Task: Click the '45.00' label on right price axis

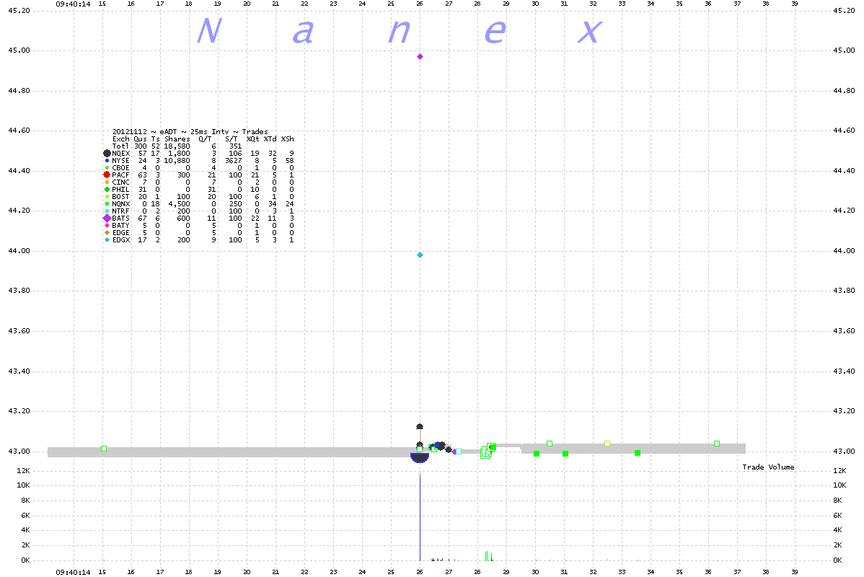Action: pos(844,50)
